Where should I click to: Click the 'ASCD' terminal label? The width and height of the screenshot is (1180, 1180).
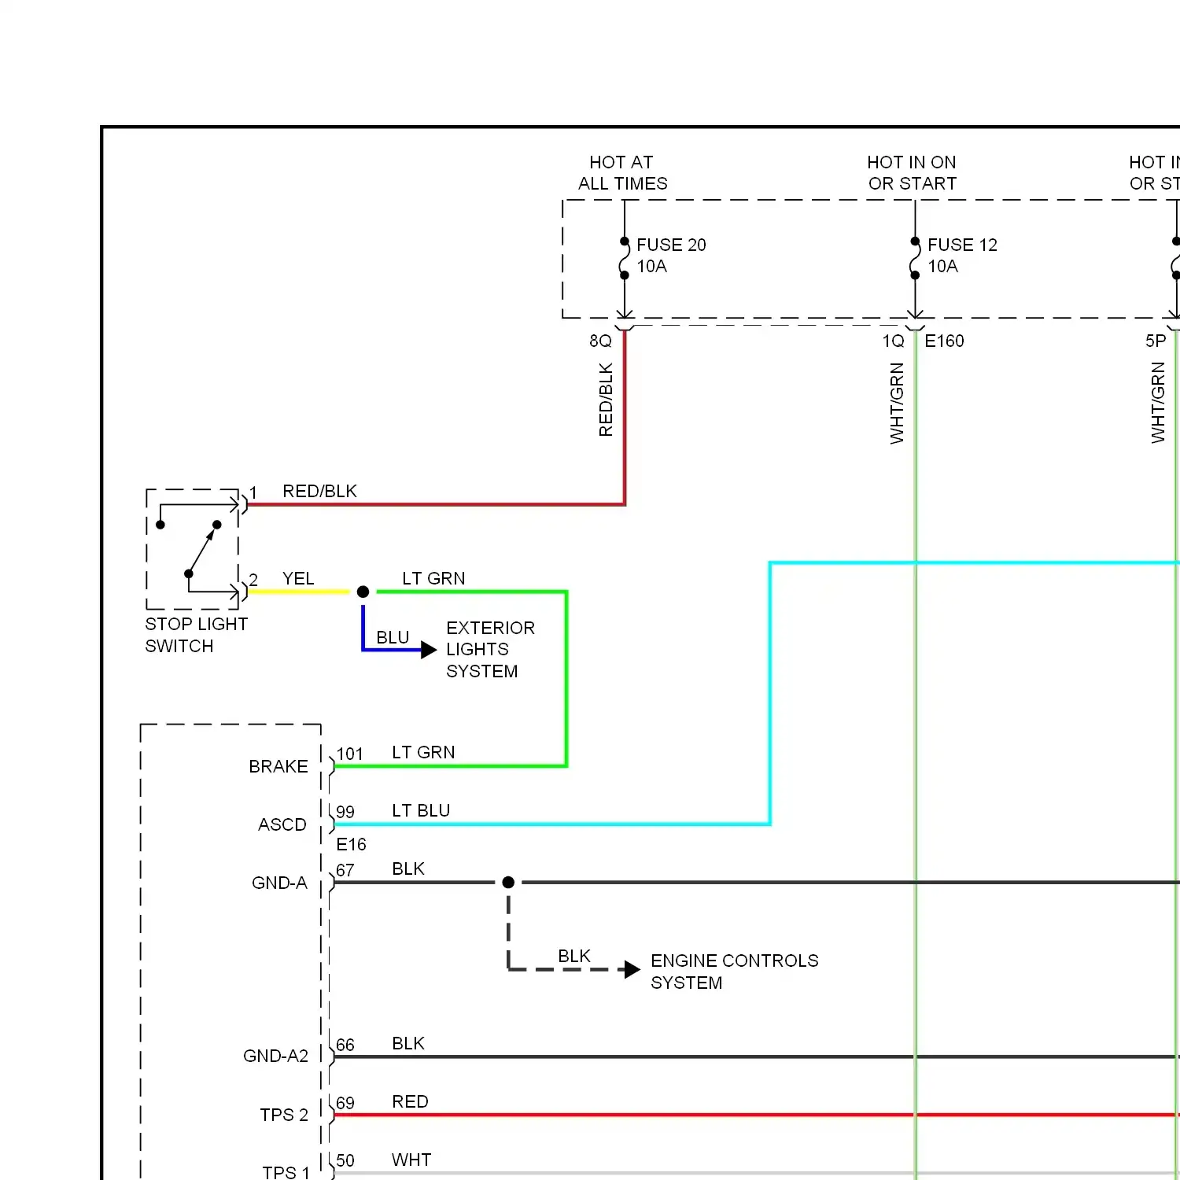pos(282,824)
